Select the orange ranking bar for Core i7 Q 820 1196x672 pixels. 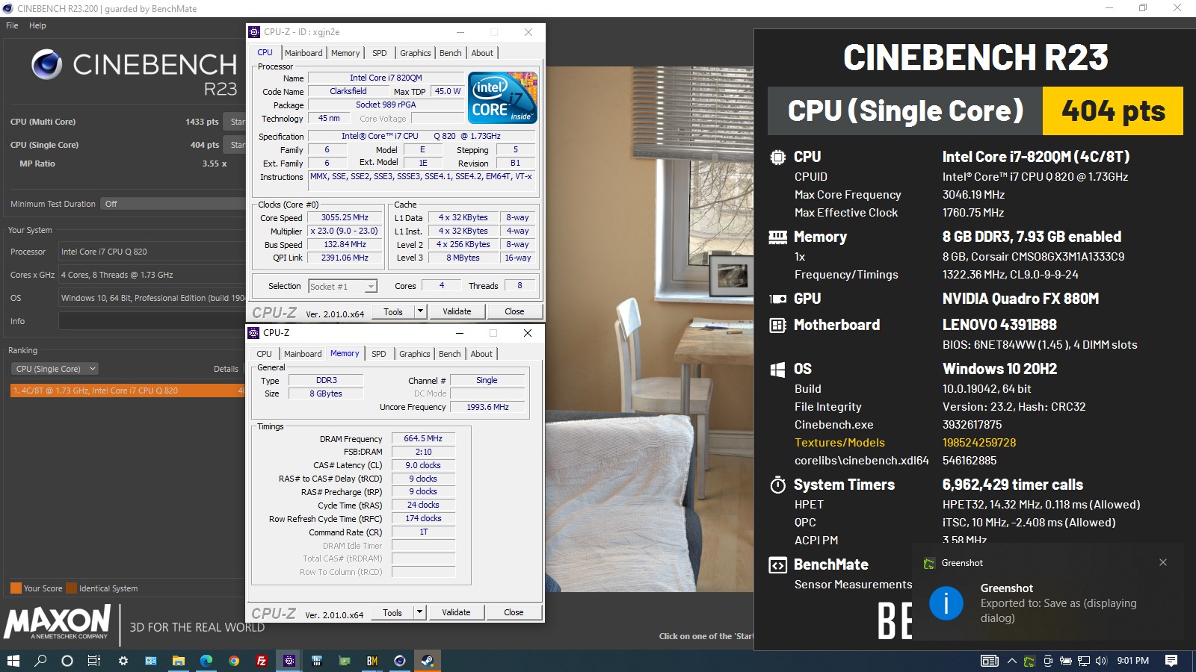click(x=127, y=391)
